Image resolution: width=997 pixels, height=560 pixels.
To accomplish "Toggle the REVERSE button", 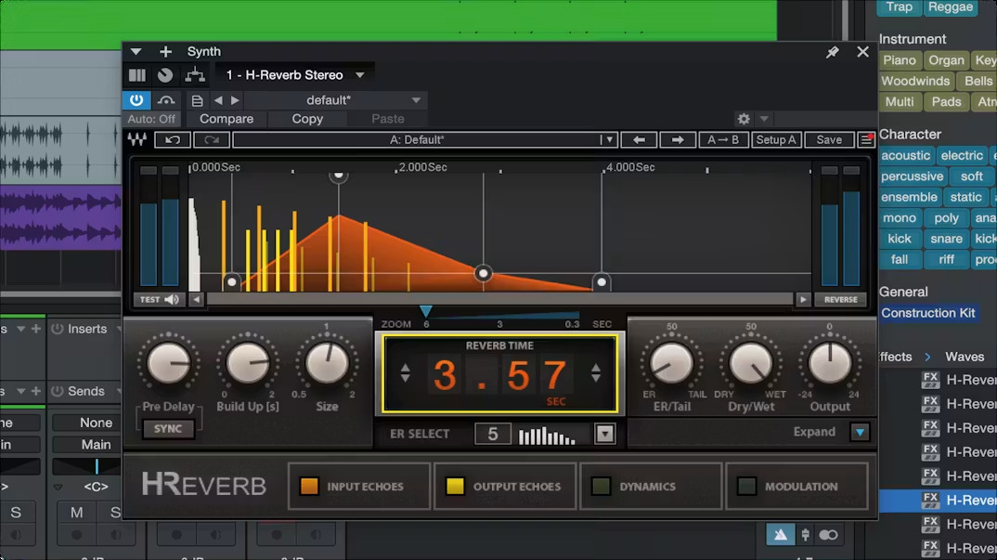I will pos(841,300).
